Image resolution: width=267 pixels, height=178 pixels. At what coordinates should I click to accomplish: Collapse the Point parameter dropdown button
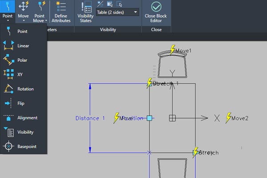pyautogui.click(x=7, y=12)
